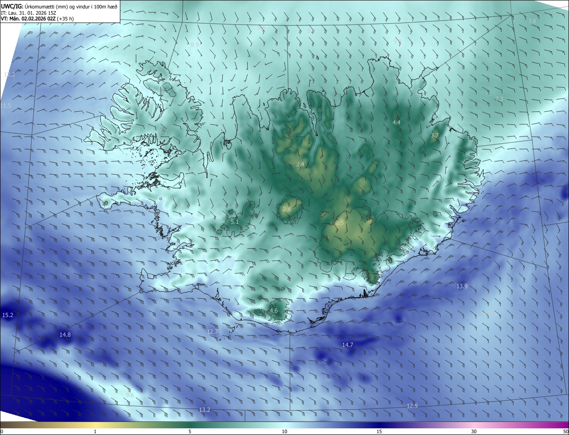
Task: Click the 50 tick on the color scale
Action: [x=565, y=431]
